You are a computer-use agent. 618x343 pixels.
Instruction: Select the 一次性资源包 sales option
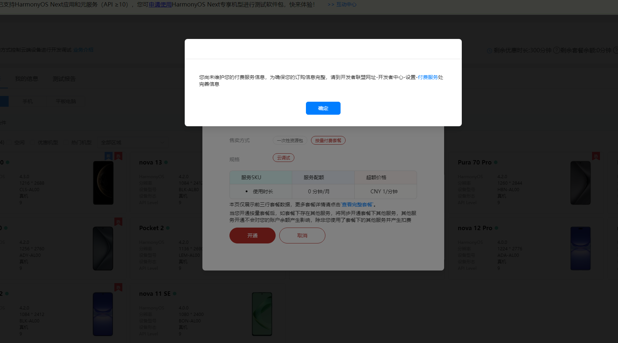coord(290,140)
